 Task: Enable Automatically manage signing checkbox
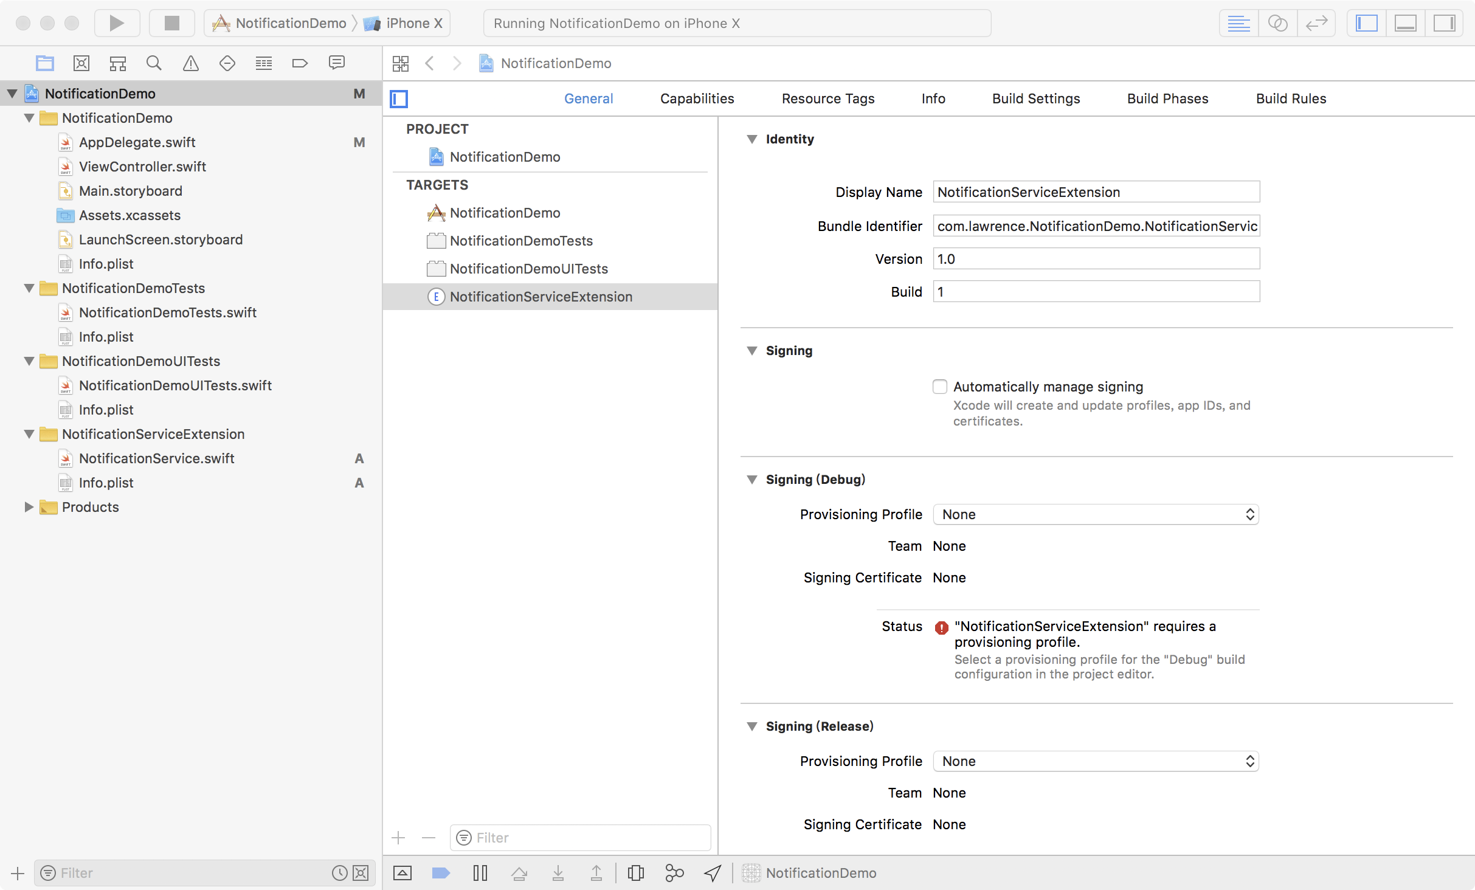pos(940,387)
